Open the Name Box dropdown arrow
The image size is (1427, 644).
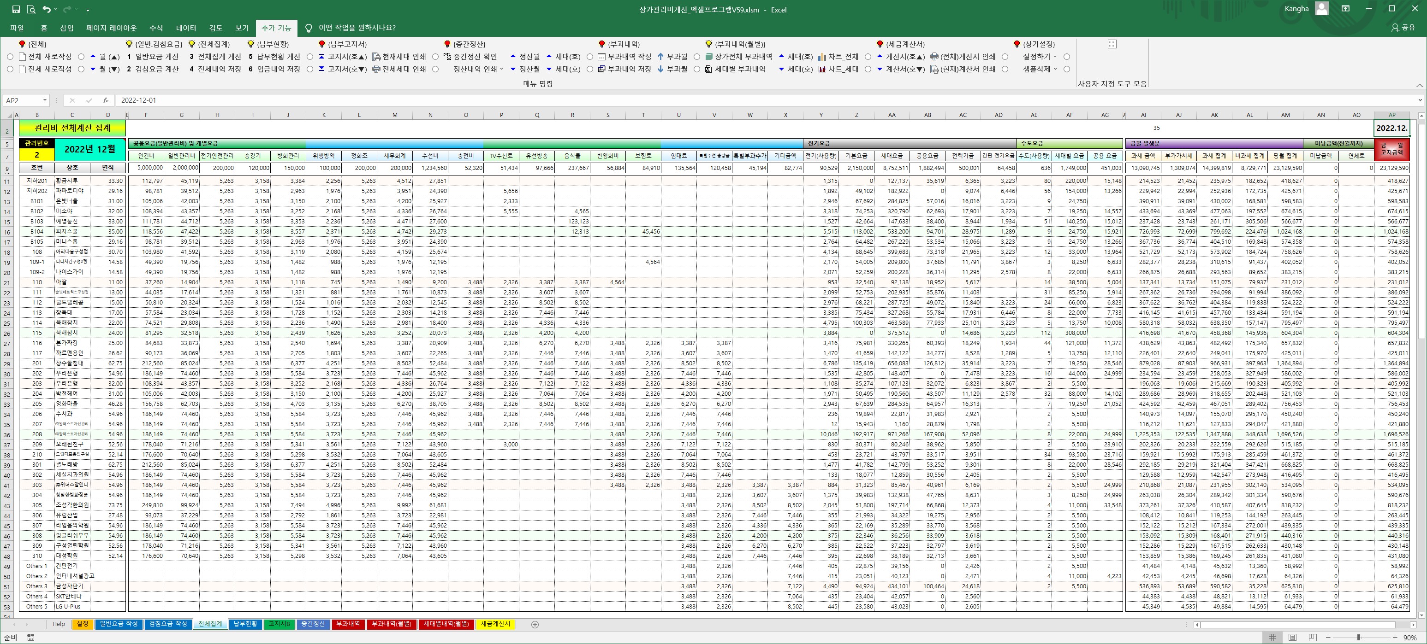45,100
